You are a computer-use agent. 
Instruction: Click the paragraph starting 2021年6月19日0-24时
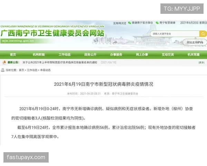(x=102, y=113)
